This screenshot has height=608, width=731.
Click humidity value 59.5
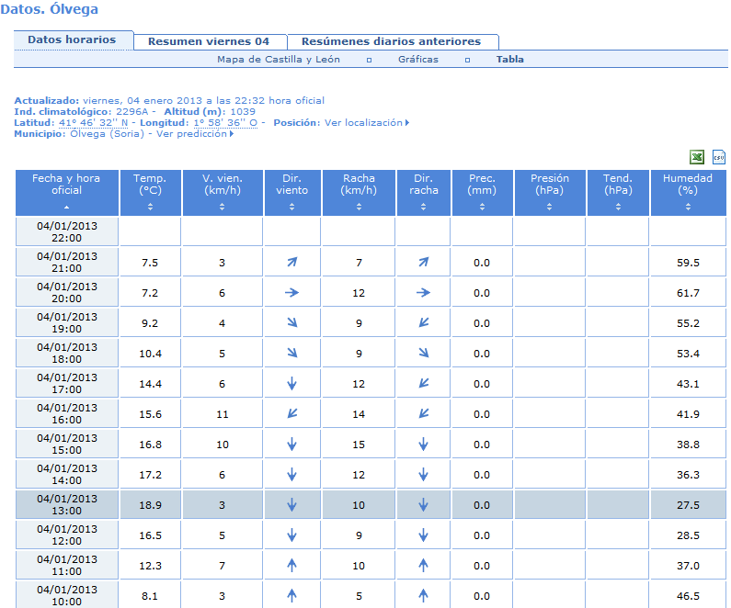tap(688, 263)
